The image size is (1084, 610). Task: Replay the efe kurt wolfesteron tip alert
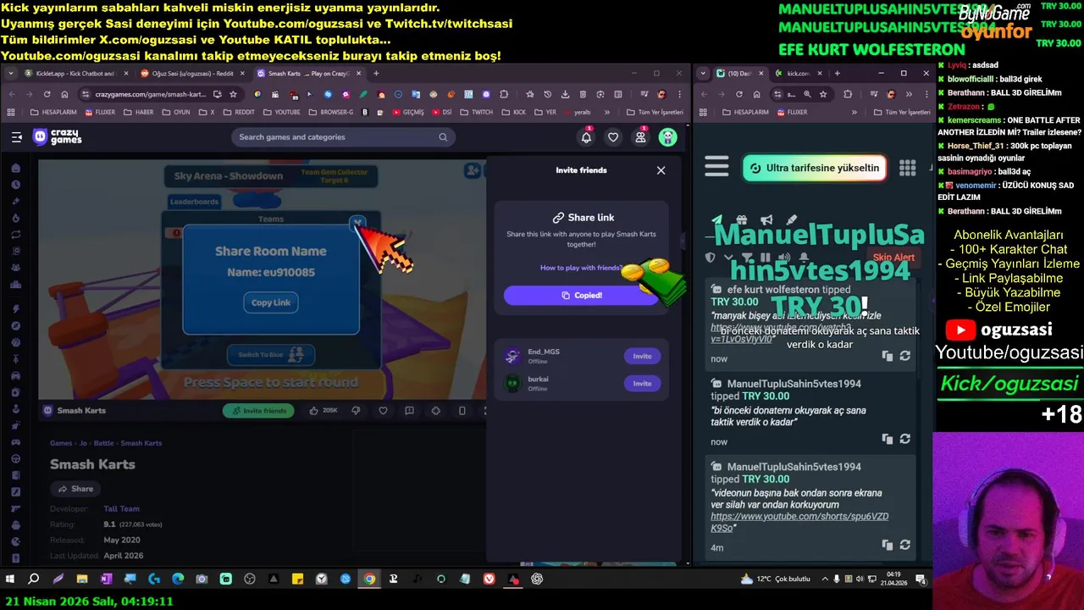pyautogui.click(x=904, y=356)
